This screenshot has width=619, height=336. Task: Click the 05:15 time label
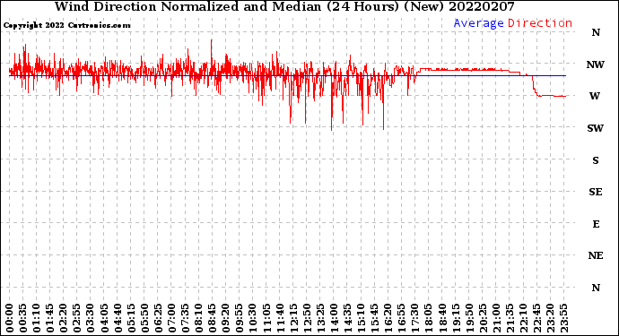131,318
